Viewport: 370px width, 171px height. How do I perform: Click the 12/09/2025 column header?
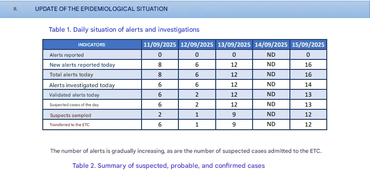coord(197,45)
